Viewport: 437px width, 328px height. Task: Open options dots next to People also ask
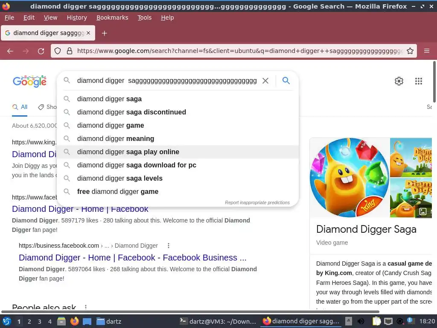(x=85, y=307)
